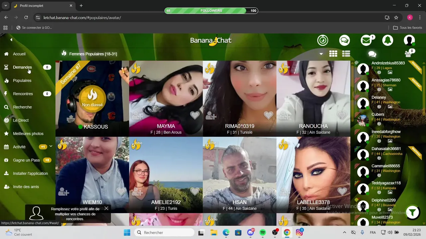Open the Se connecter à GO... bookmark
Viewport: 426px width, 239px height.
[34, 28]
